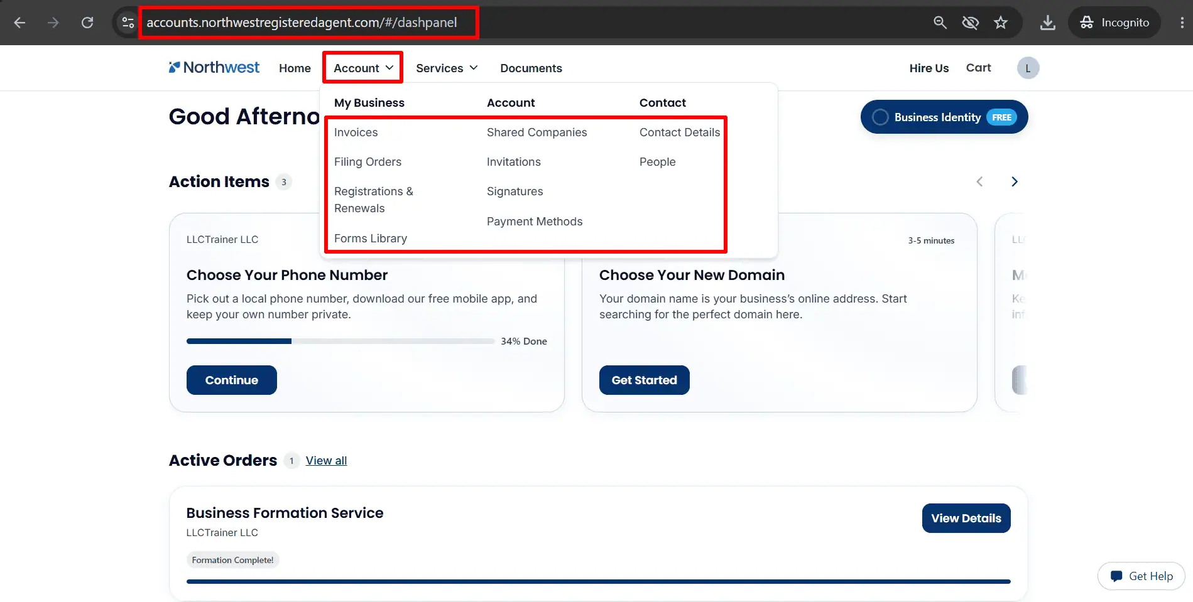Click the Northwest logo

(x=214, y=67)
